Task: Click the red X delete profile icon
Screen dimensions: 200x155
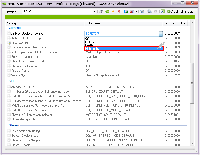Action: (119, 12)
